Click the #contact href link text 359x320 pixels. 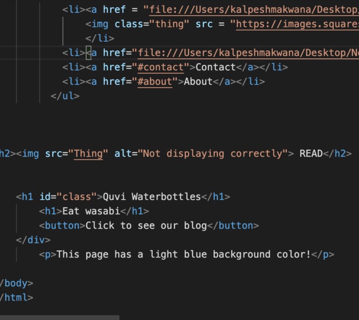[x=160, y=67]
